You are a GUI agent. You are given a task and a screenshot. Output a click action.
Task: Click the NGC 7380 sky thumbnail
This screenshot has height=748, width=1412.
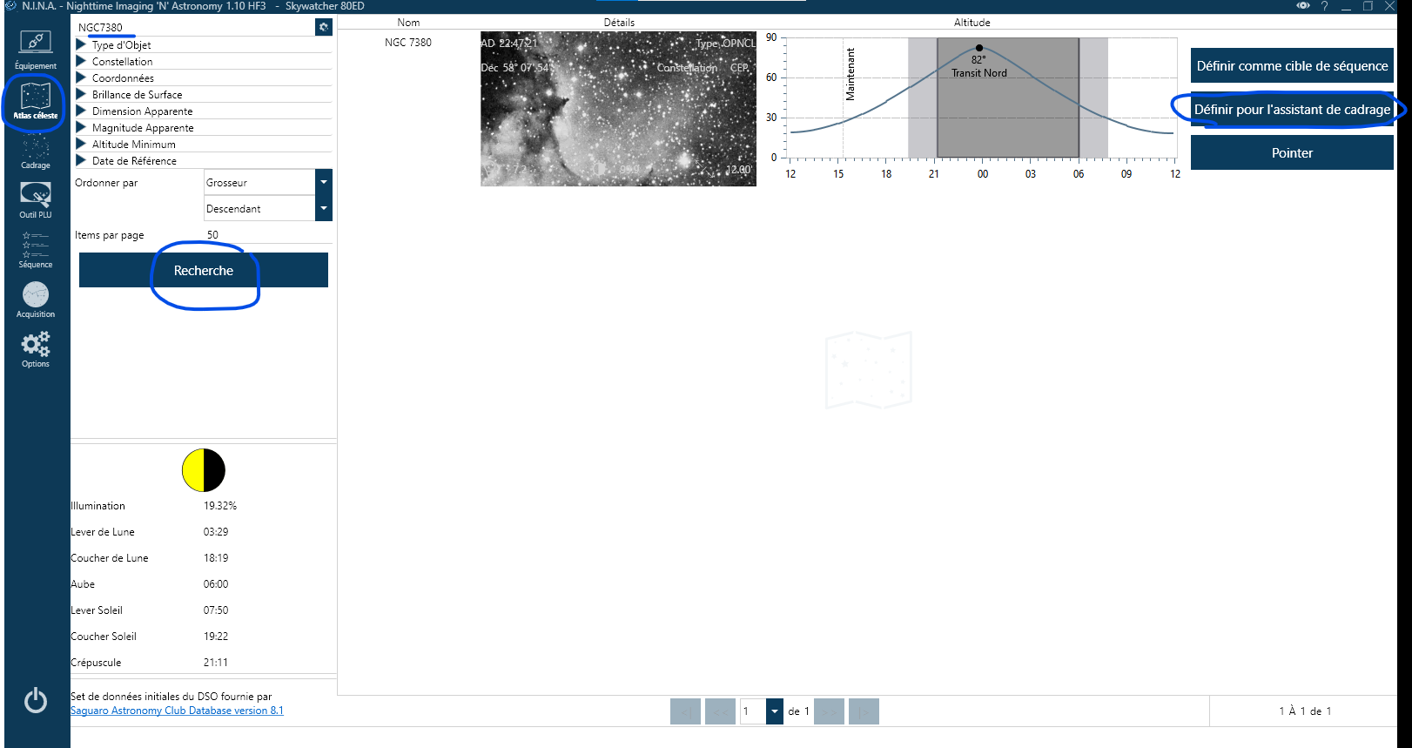pyautogui.click(x=618, y=109)
